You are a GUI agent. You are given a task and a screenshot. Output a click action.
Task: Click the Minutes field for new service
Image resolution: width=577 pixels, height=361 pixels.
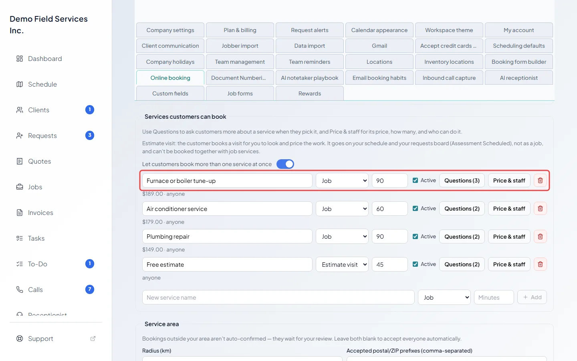(x=494, y=297)
